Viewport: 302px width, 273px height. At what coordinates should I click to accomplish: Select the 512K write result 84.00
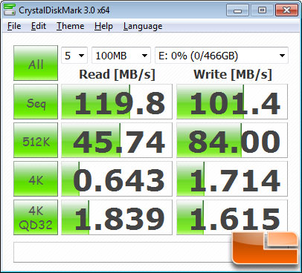pyautogui.click(x=232, y=140)
